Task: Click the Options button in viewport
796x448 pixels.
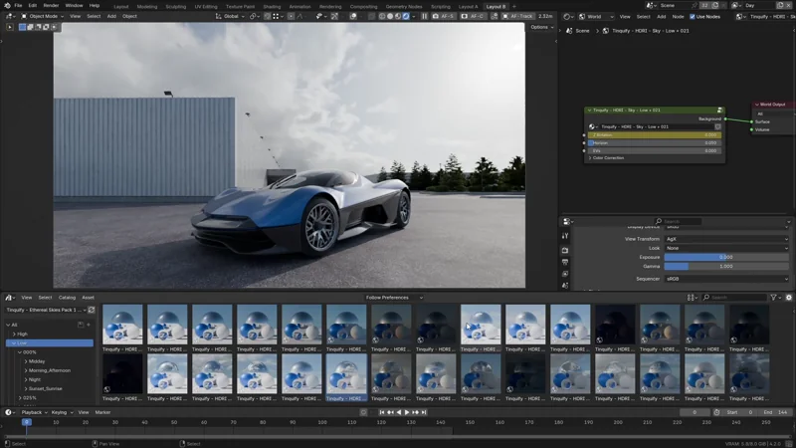Action: coord(540,27)
